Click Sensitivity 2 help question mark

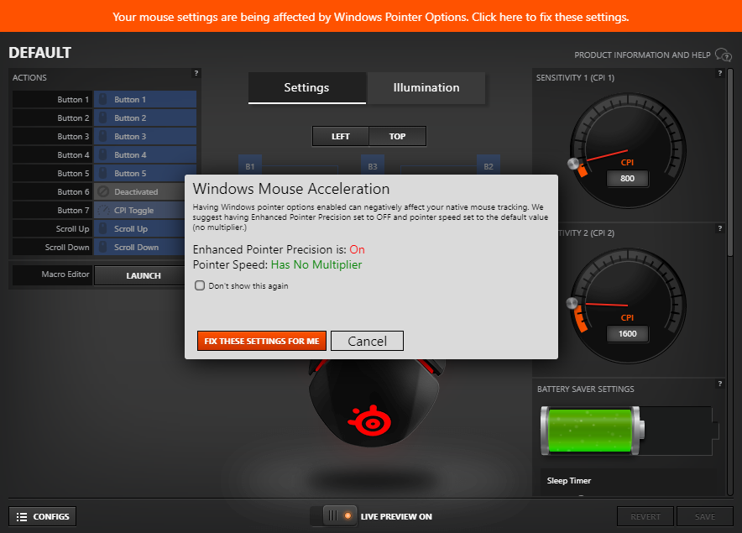click(x=720, y=228)
